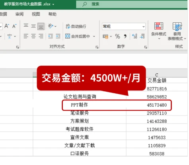Click the Decrease Font Size icon
This screenshot has height=165, width=189.
click(x=14, y=26)
